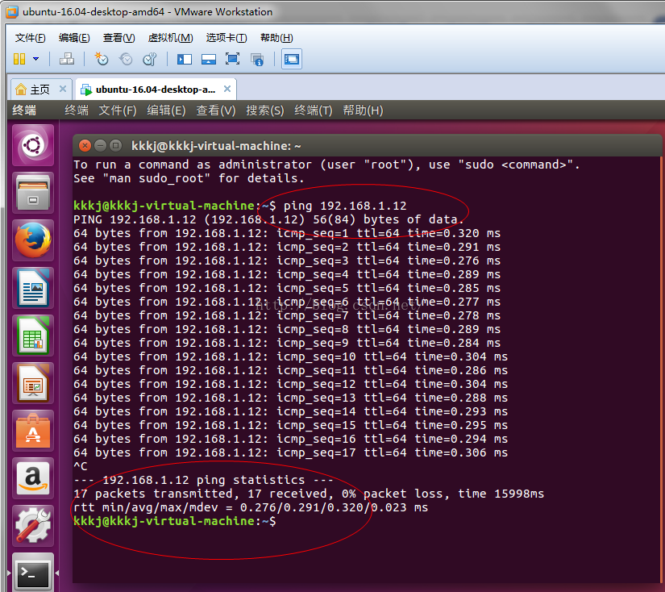Screen dimensions: 665x592
Task: Switch to Unity mode
Action: click(x=257, y=59)
